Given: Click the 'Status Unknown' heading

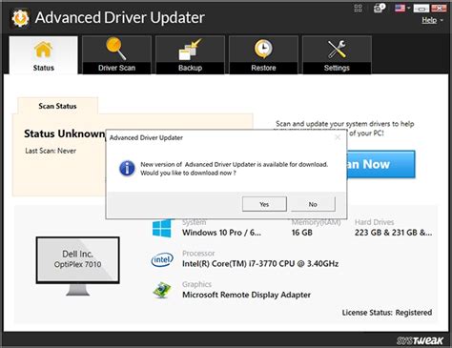Looking at the screenshot, I should pos(64,133).
